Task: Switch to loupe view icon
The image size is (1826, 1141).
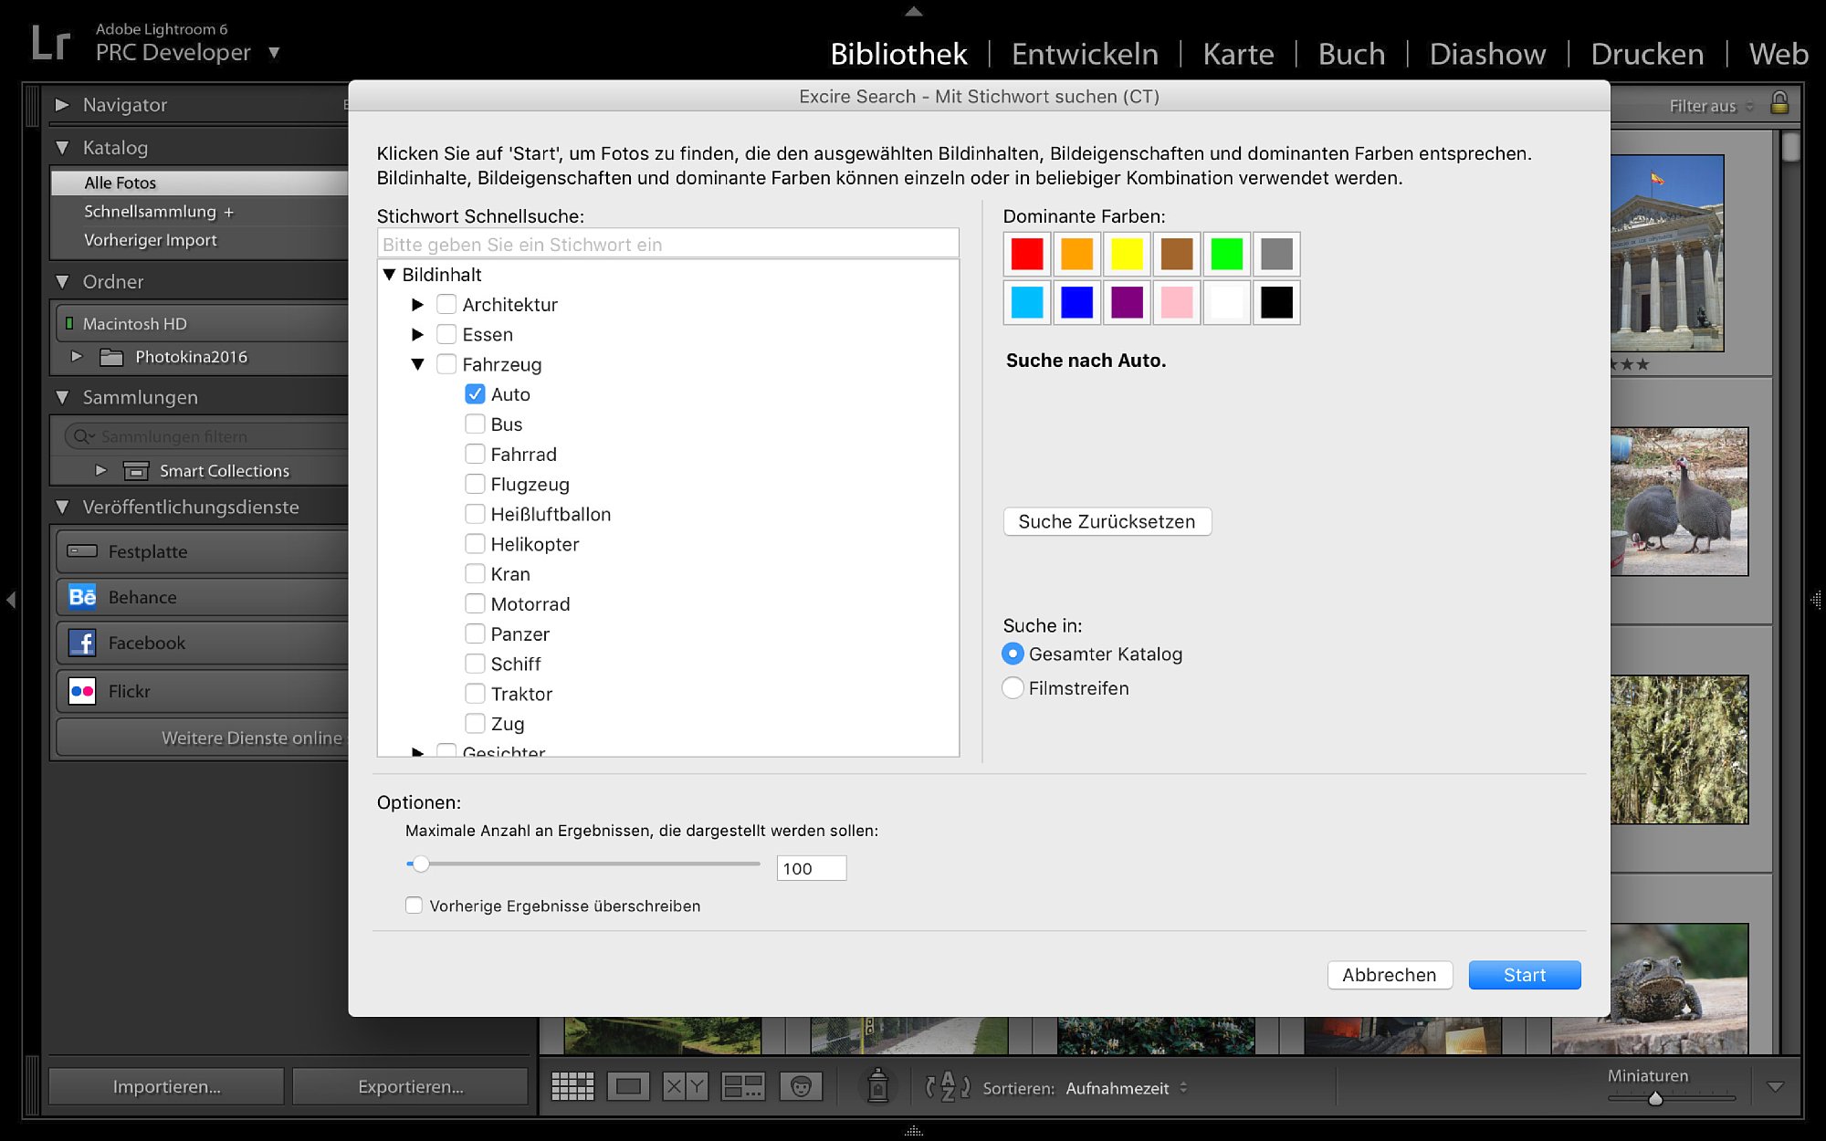Action: click(628, 1086)
